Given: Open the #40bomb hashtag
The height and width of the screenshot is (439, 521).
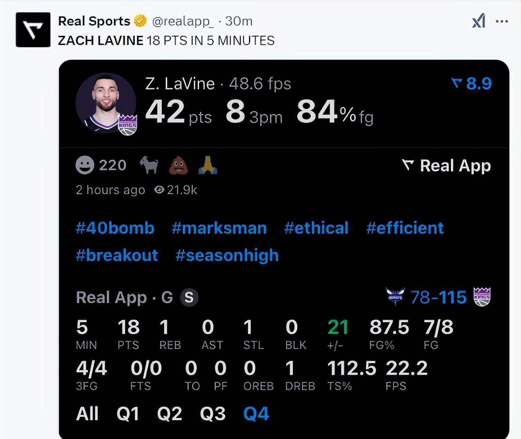Looking at the screenshot, I should pos(115,228).
